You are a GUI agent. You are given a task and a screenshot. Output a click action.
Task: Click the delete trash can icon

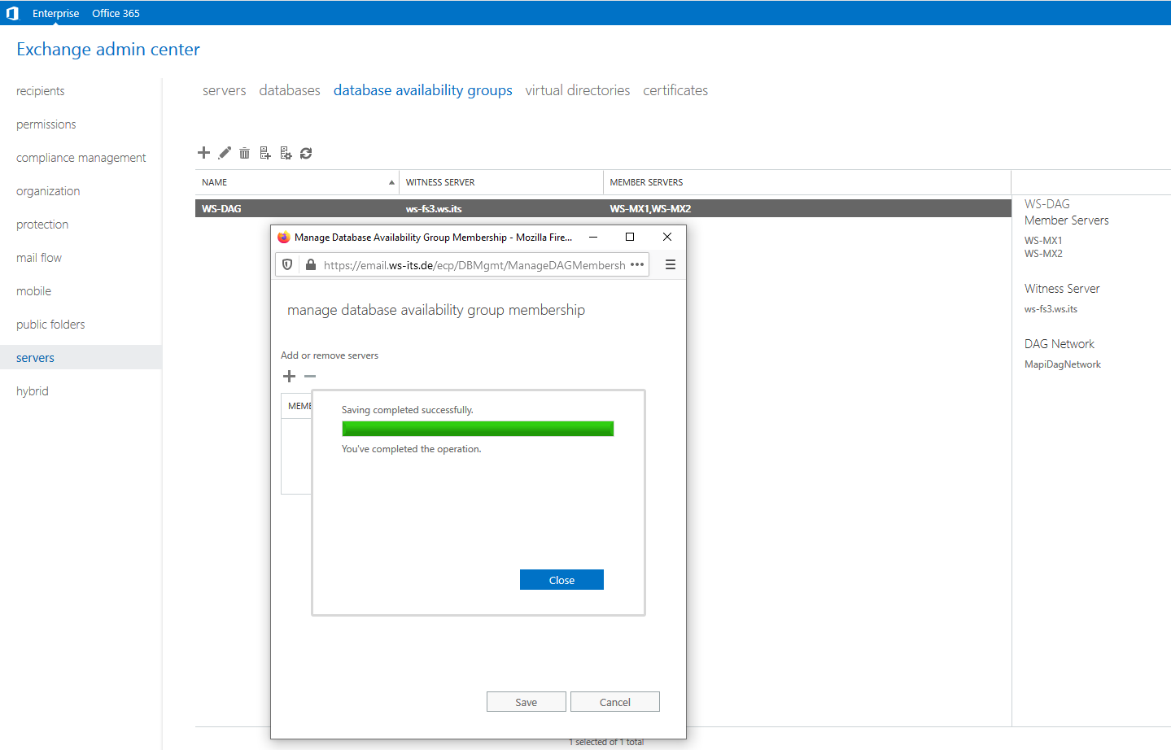244,153
